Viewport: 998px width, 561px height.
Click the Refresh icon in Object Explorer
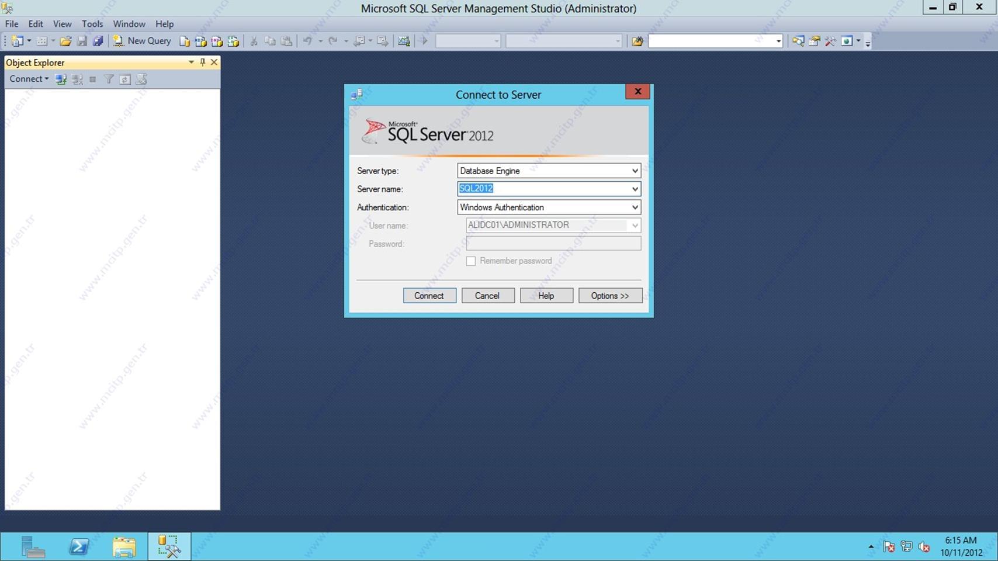[x=125, y=79]
